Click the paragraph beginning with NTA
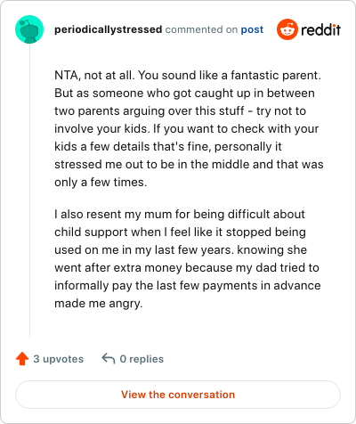 (189, 128)
